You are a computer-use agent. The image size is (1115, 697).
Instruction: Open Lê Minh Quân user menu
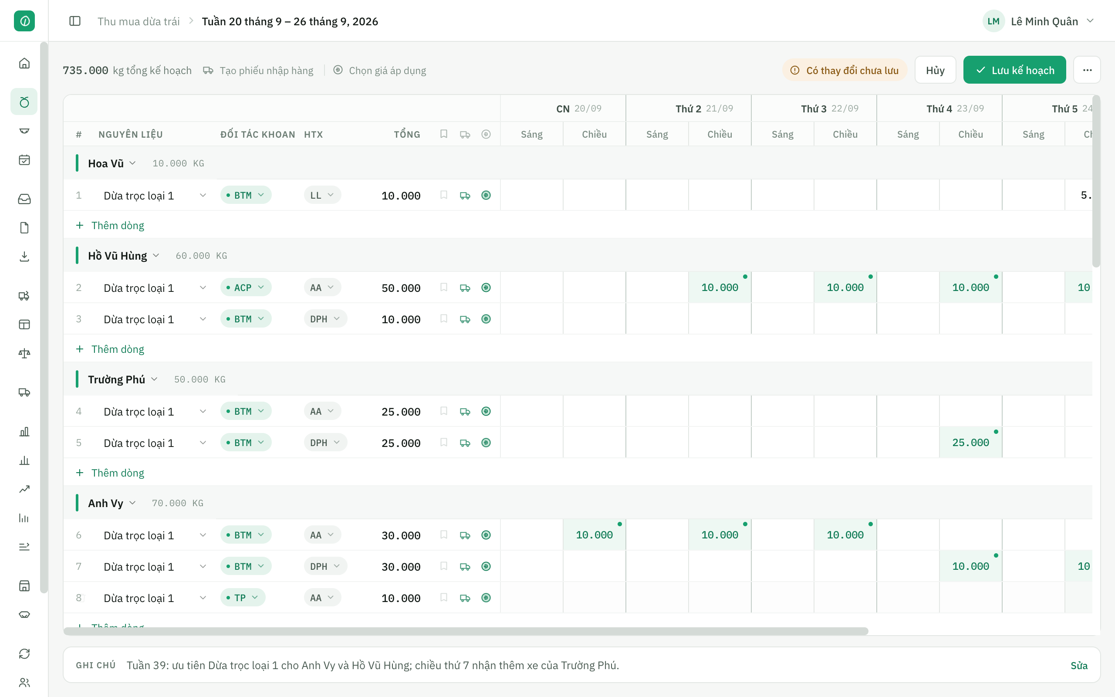point(1039,21)
